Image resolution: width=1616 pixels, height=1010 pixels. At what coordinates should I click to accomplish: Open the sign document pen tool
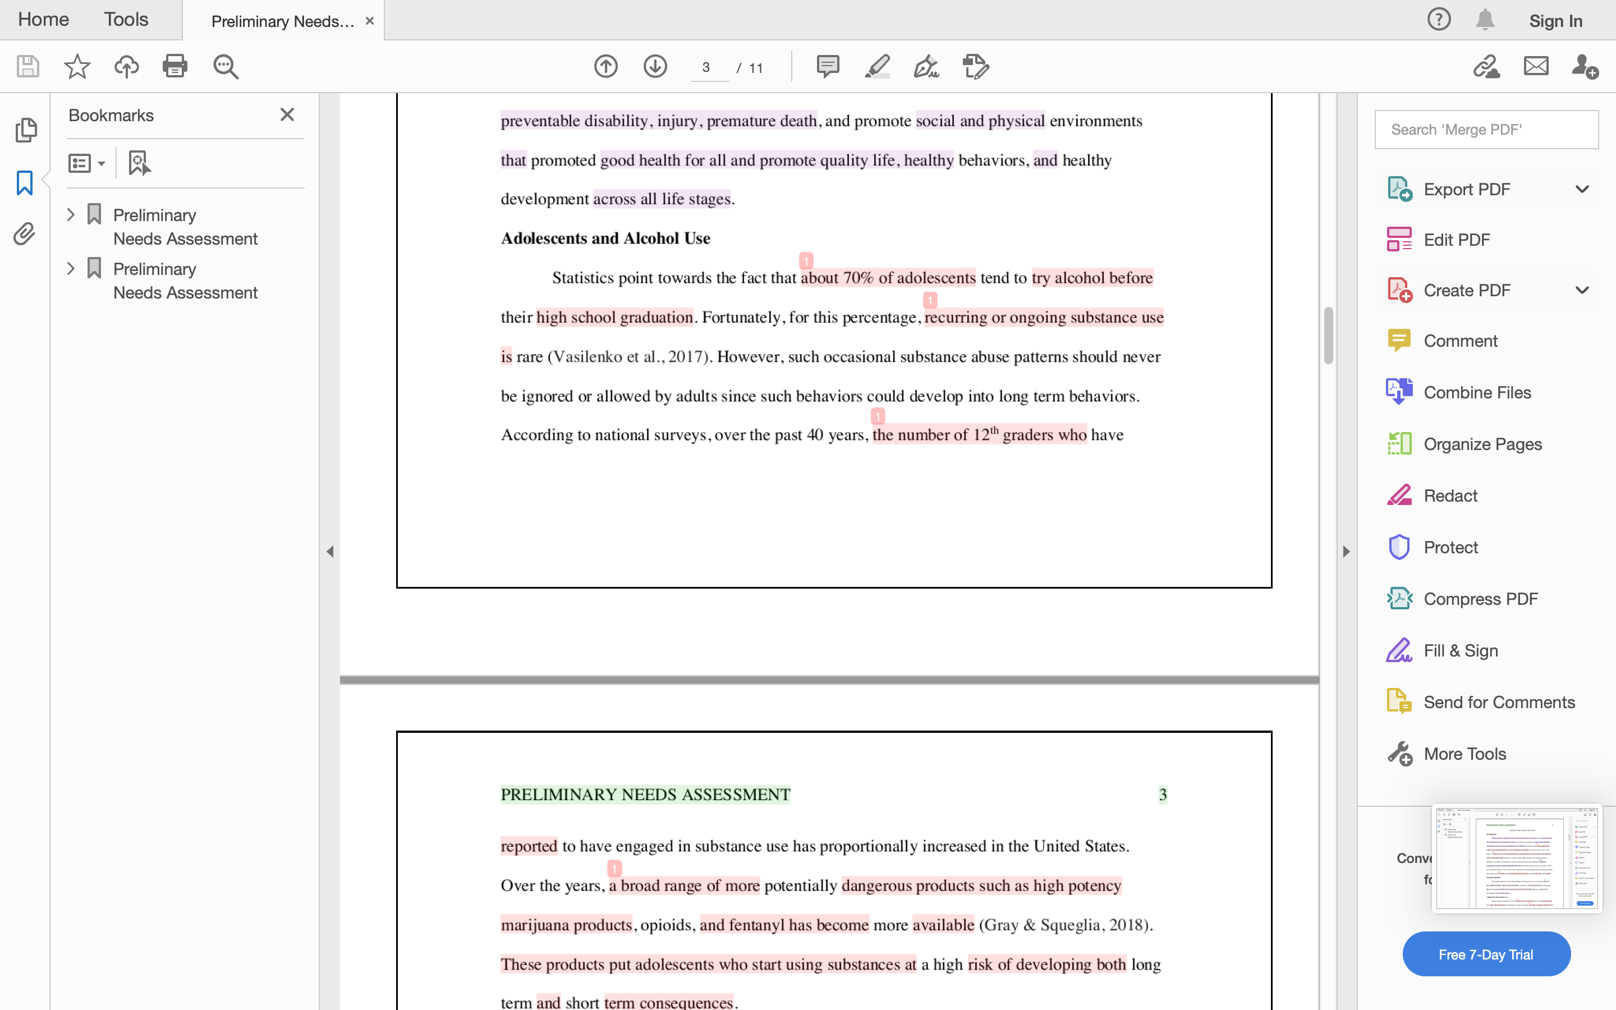pyautogui.click(x=926, y=66)
